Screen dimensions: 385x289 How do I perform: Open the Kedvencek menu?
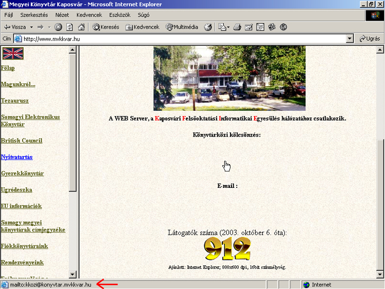[89, 15]
